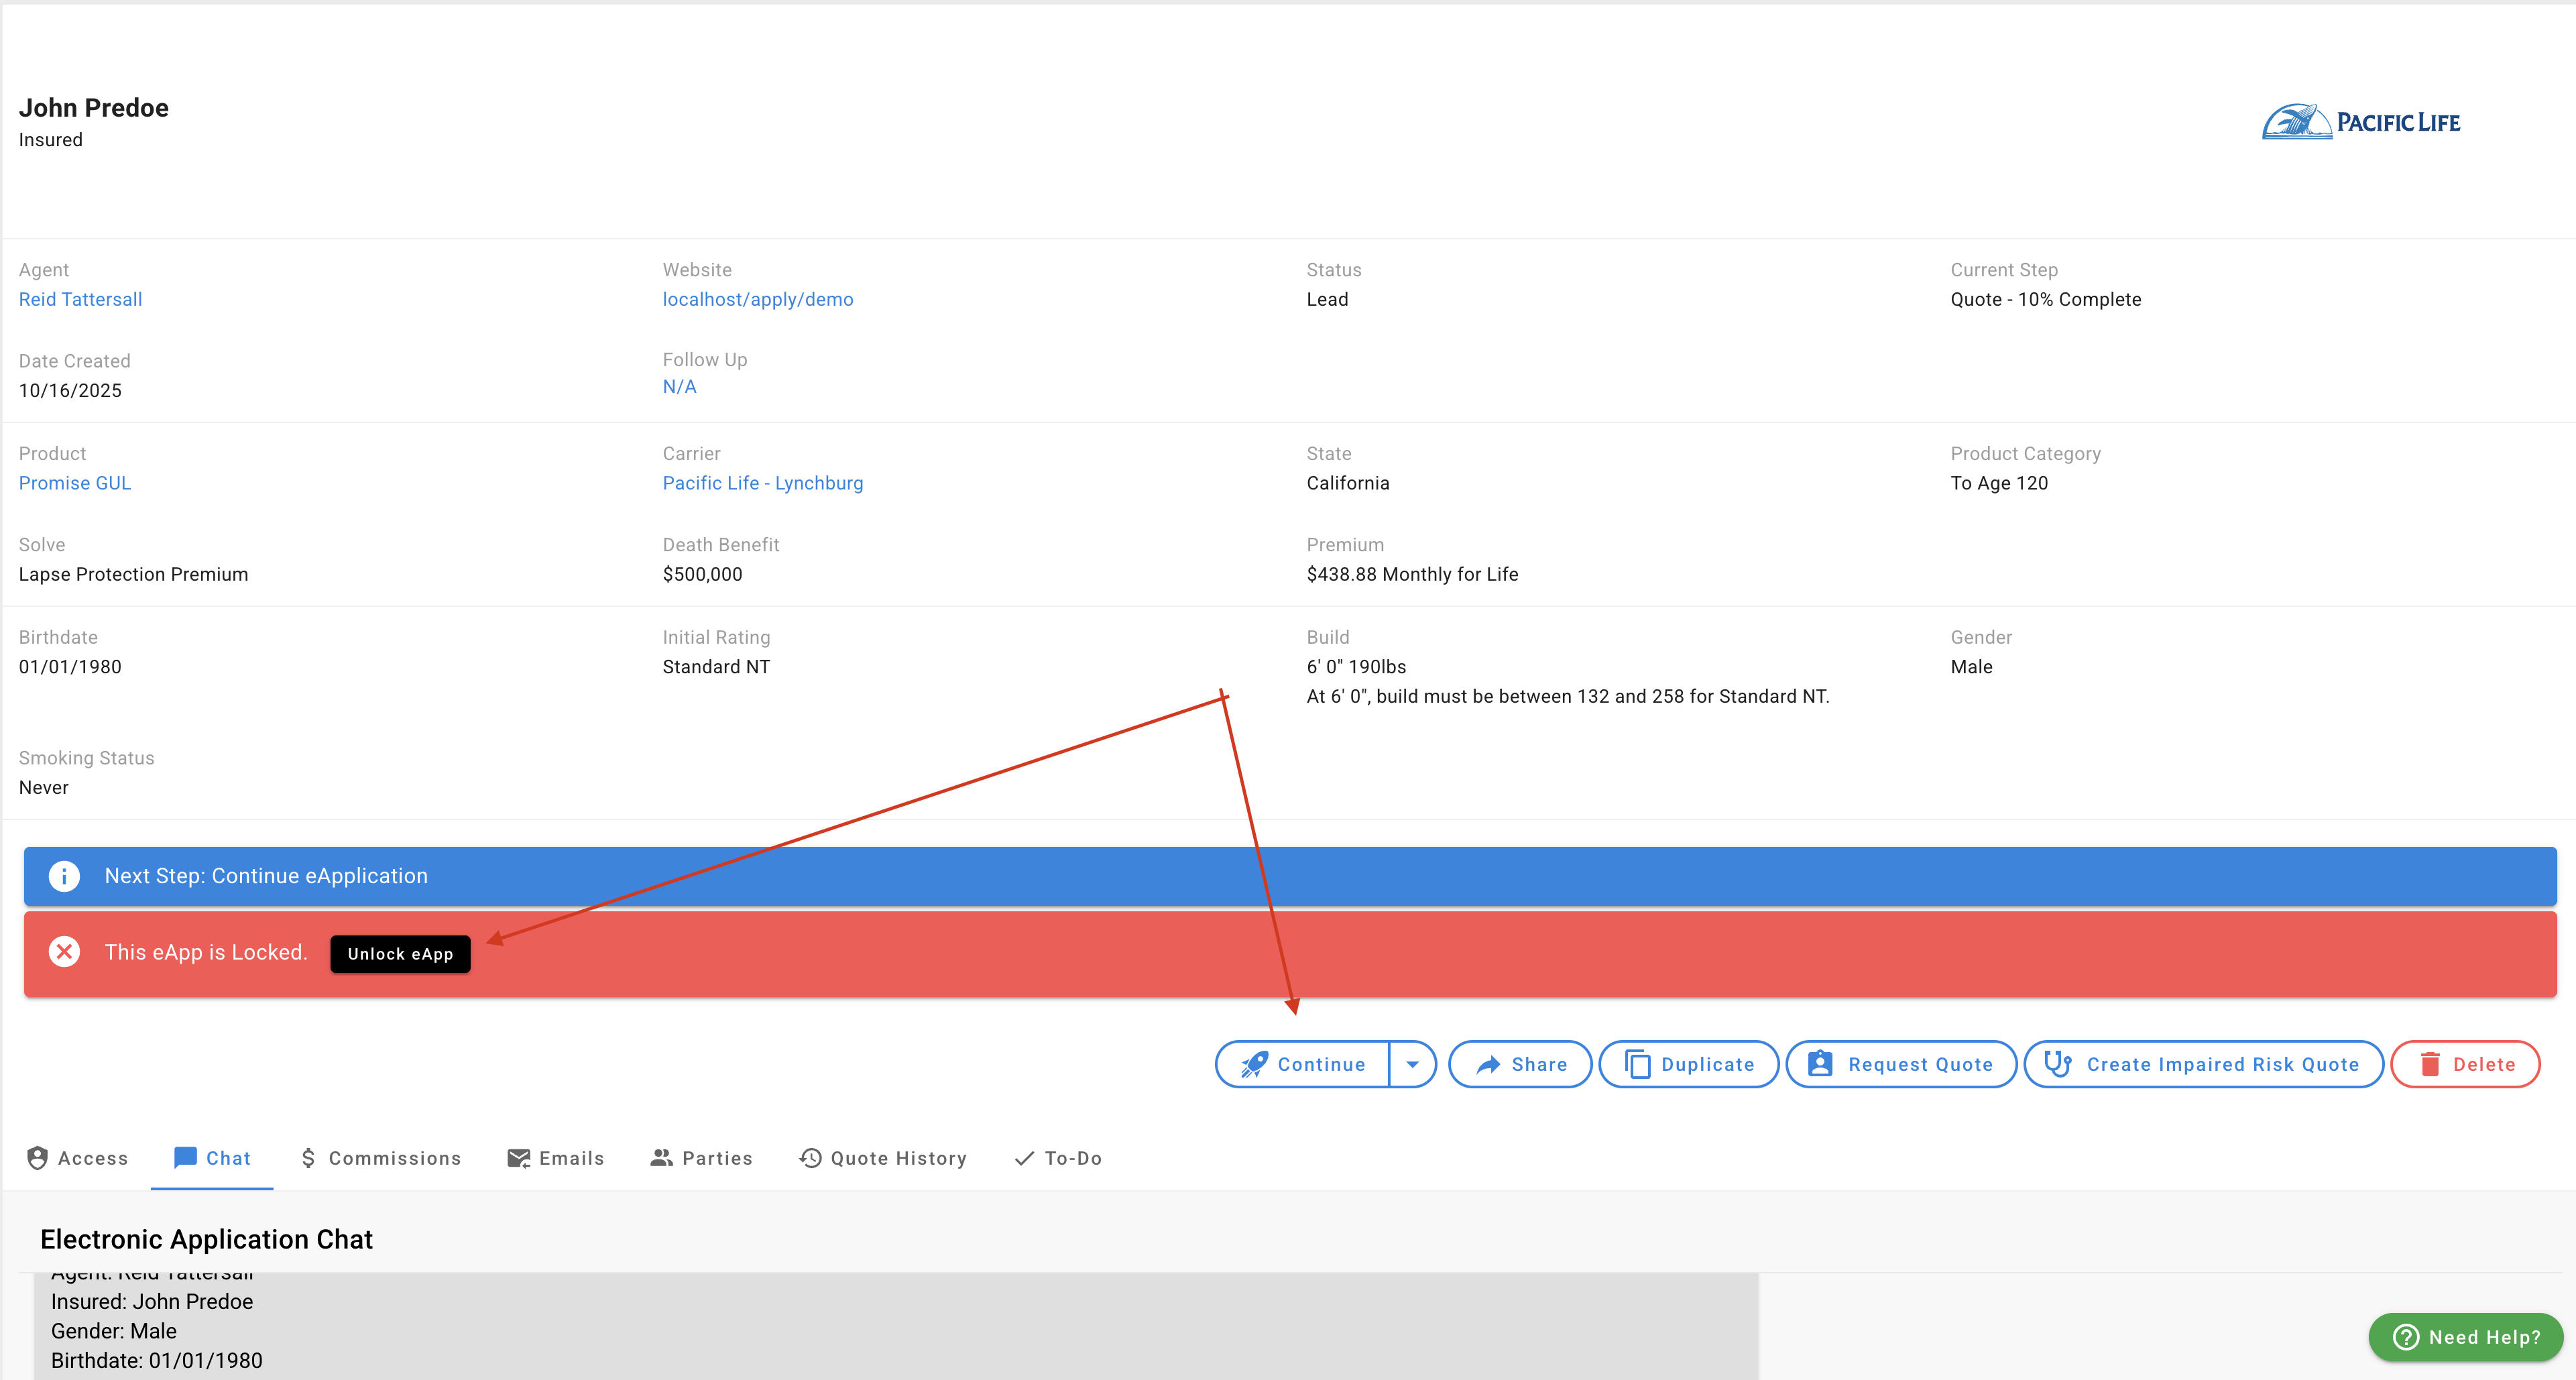Click the blue info circle icon
The height and width of the screenshot is (1380, 2576).
tap(65, 876)
